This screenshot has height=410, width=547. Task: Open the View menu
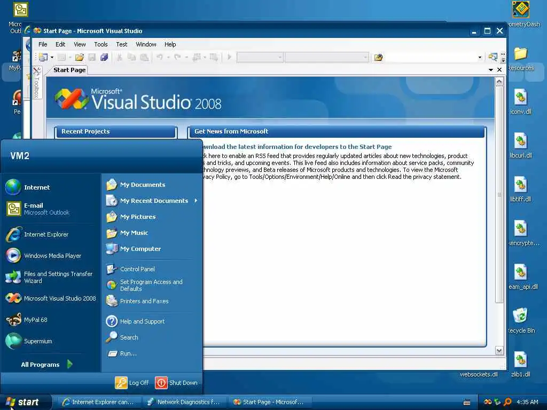(80, 44)
